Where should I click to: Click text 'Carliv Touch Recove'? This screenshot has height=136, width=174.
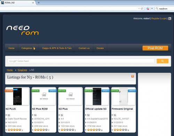point(17,119)
